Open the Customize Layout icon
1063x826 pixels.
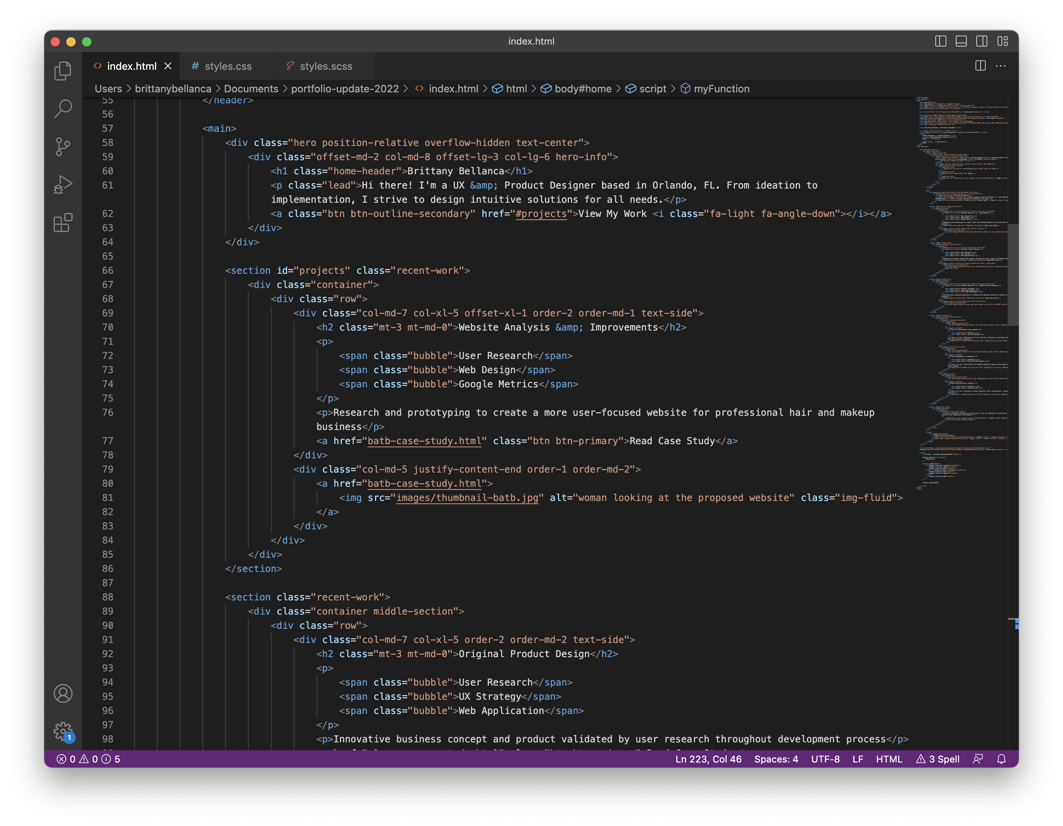pos(1002,41)
